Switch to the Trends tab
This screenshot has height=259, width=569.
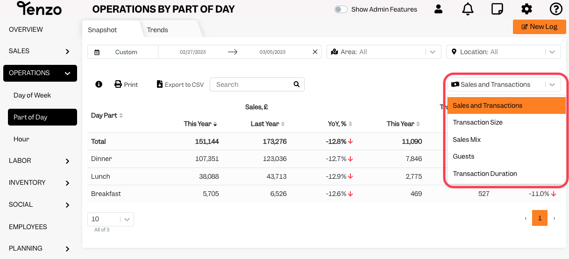click(157, 30)
